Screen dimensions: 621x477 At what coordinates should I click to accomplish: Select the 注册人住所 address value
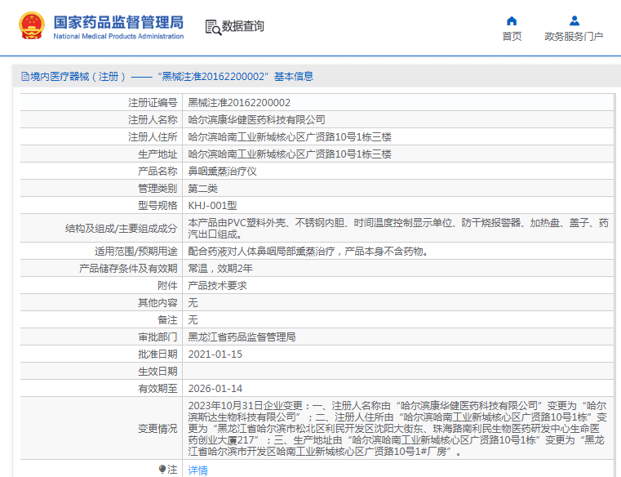click(x=290, y=137)
